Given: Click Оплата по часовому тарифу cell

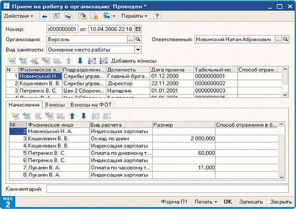Looking at the screenshot, I should tap(121, 168).
